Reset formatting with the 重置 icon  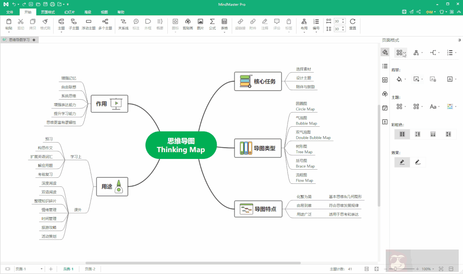tap(353, 25)
